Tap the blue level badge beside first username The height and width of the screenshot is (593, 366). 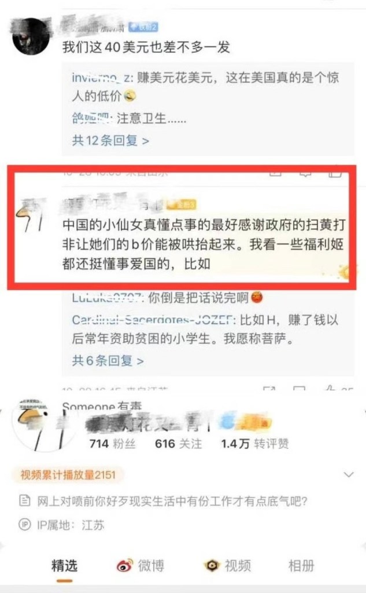[x=143, y=27]
